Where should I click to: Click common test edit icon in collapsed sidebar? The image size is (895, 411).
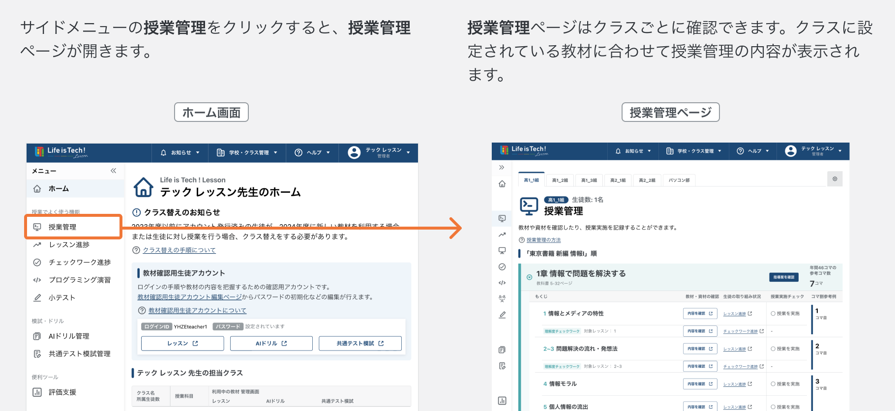point(502,366)
